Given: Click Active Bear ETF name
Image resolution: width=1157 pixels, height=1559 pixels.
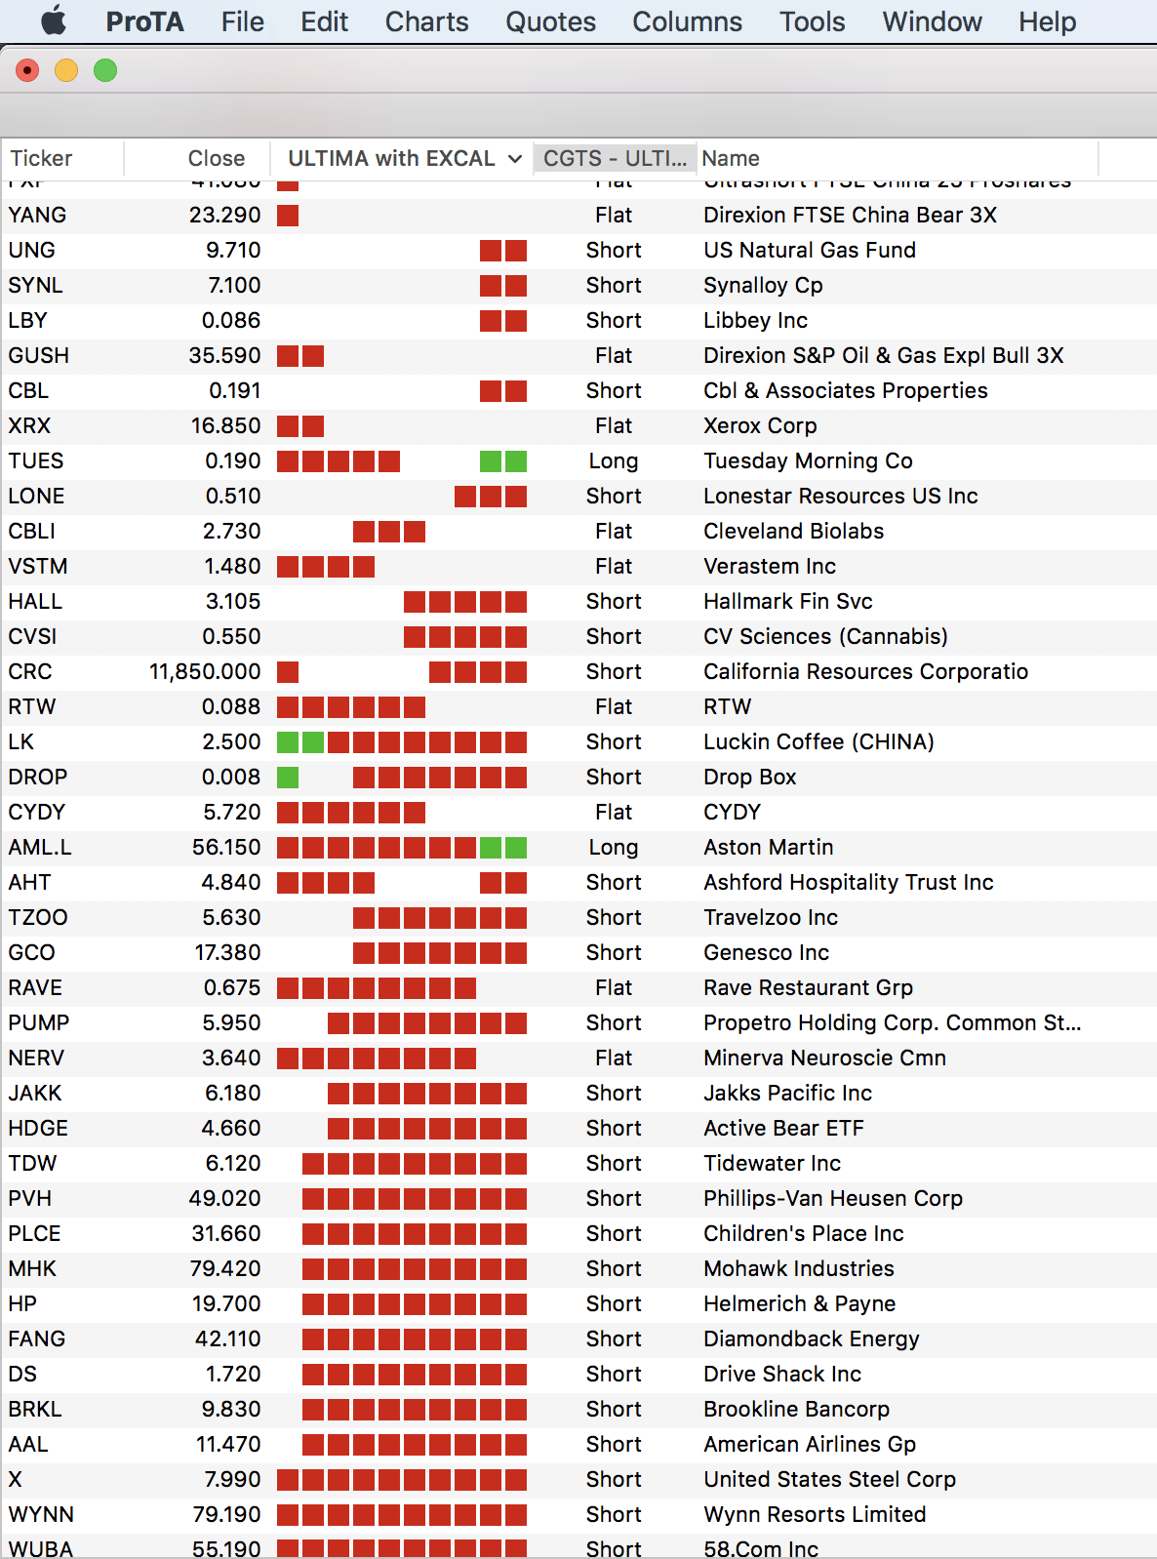Looking at the screenshot, I should 783,1128.
